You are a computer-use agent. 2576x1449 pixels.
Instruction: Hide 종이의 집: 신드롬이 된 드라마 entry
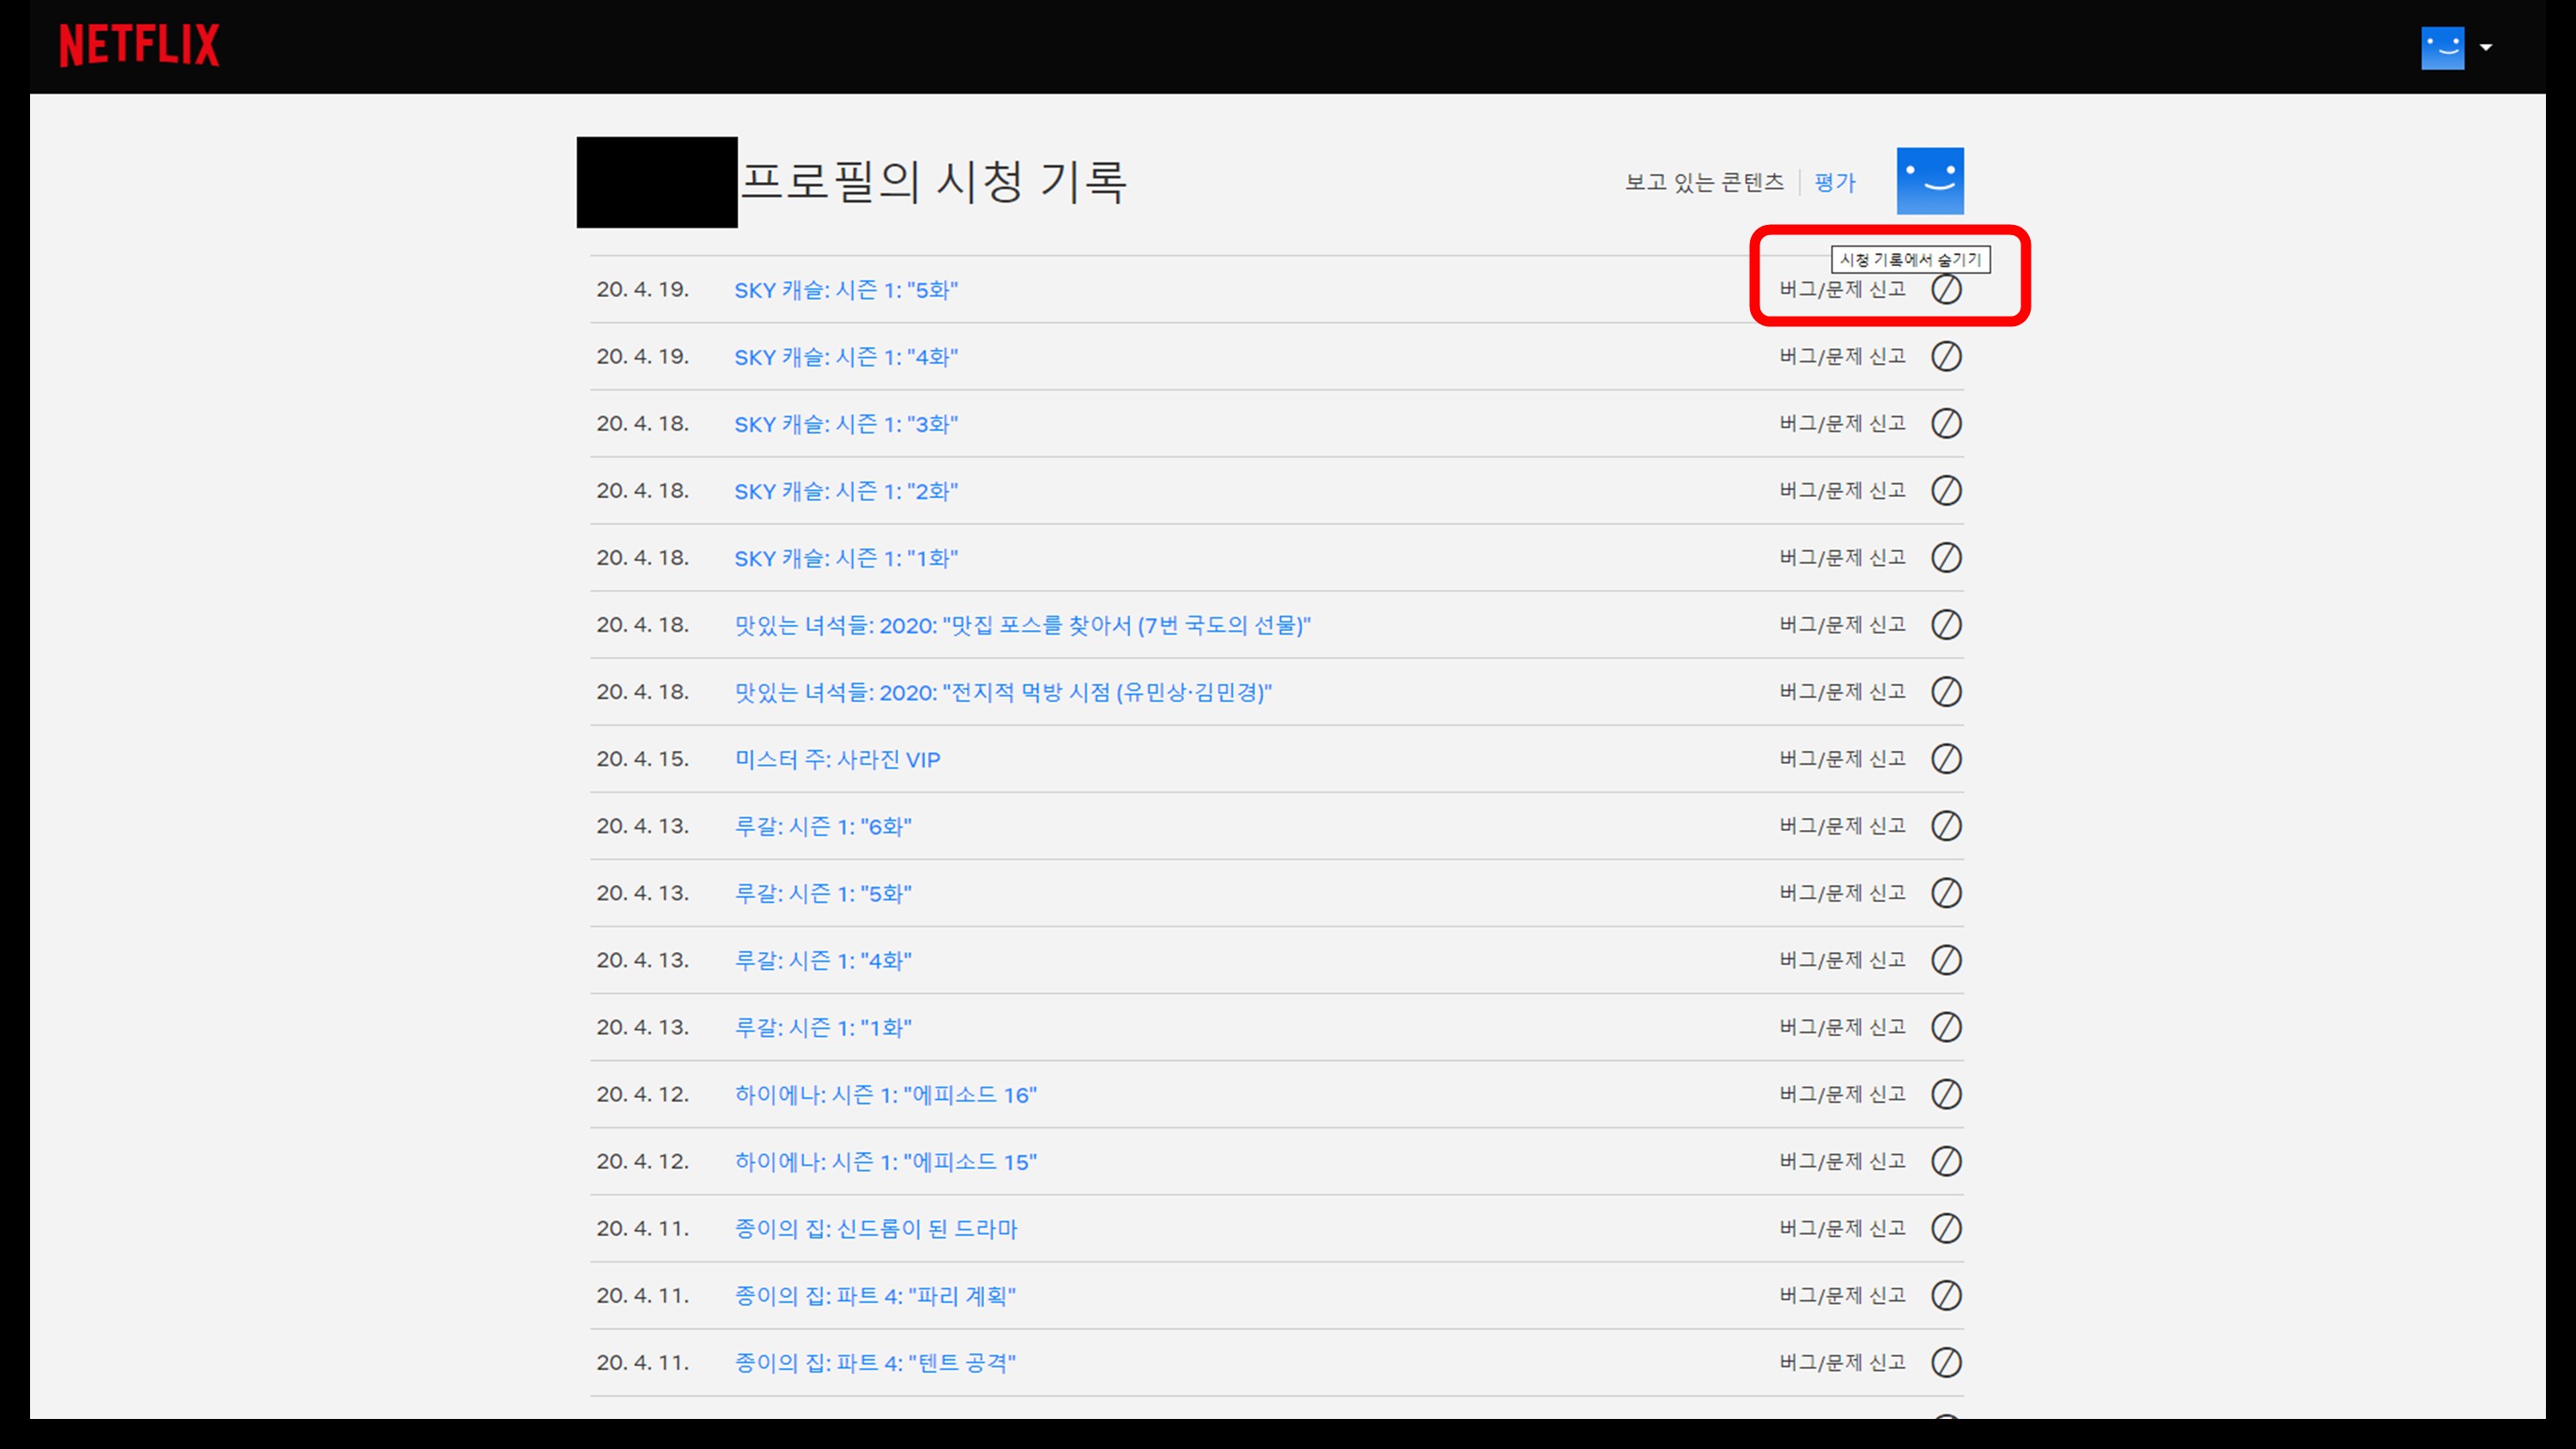click(1945, 1228)
